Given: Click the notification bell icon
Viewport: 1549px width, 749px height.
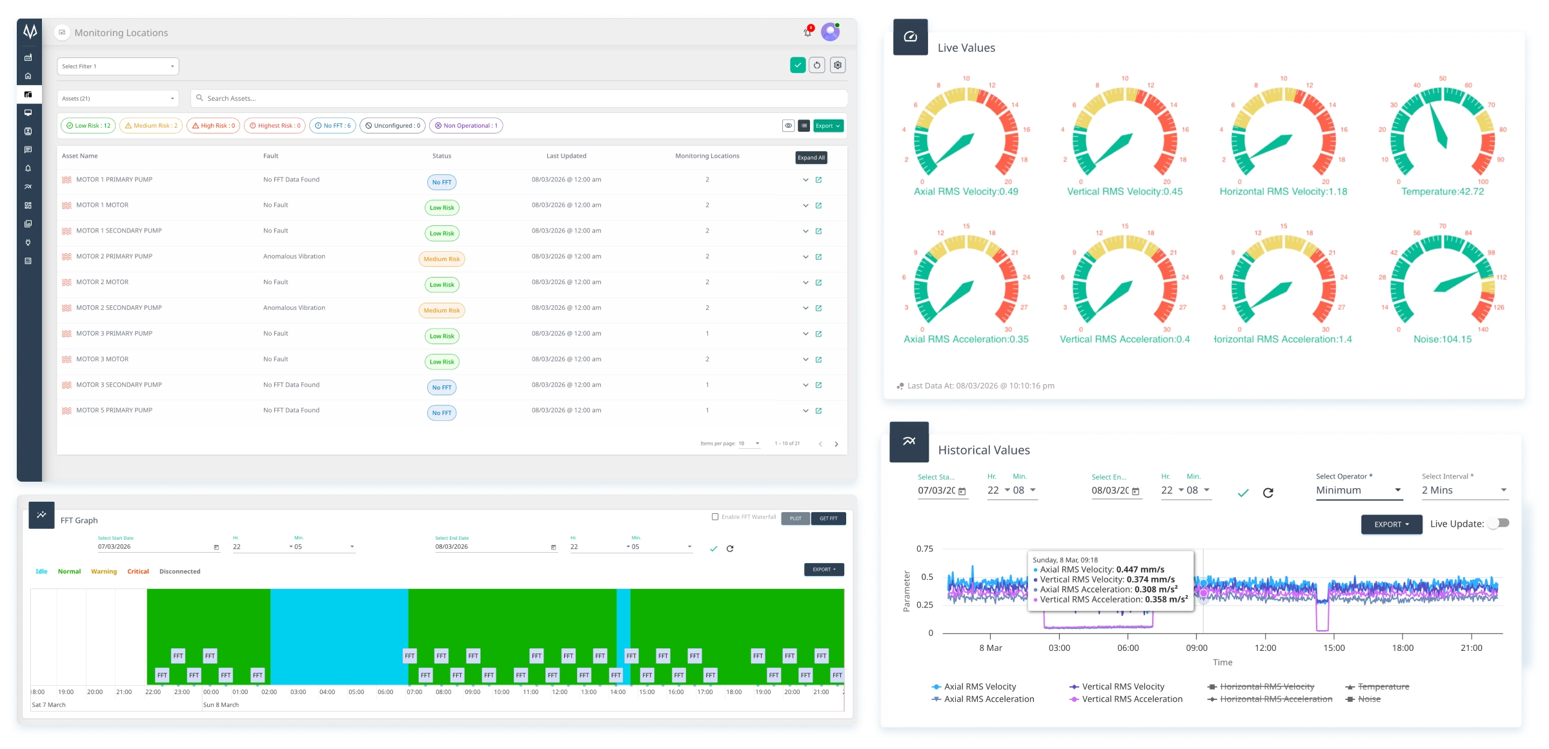Looking at the screenshot, I should tap(807, 32).
